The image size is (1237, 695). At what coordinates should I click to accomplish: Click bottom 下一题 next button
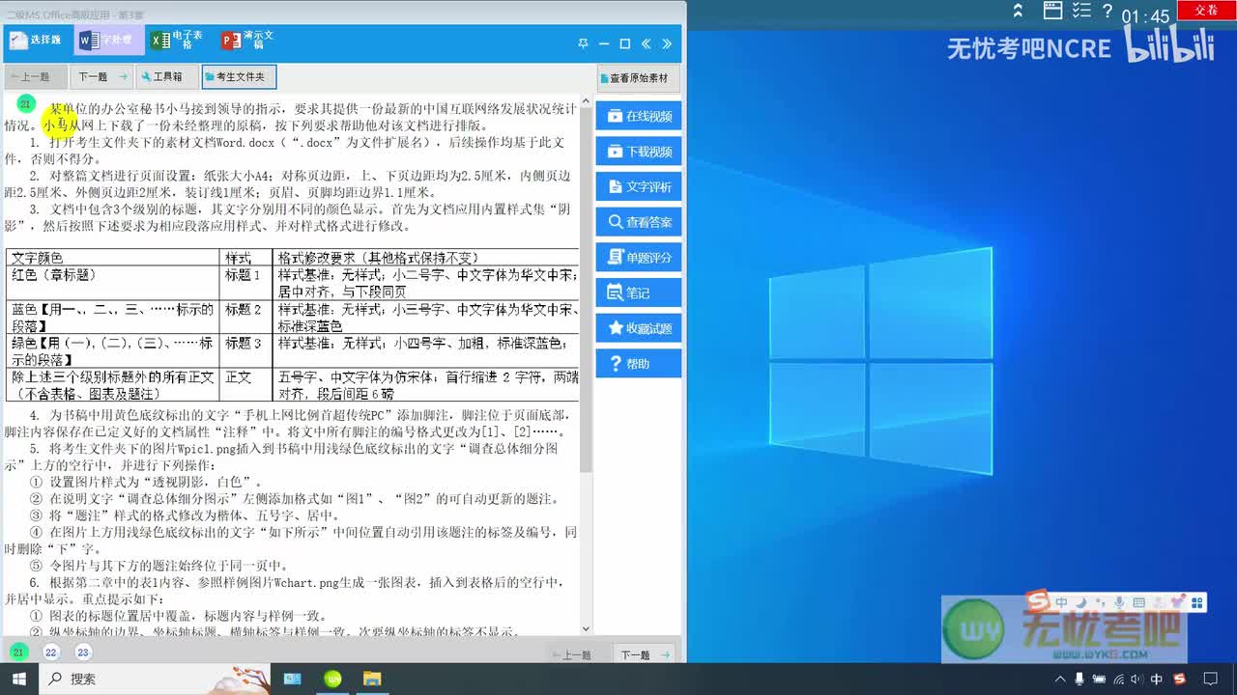tap(645, 654)
